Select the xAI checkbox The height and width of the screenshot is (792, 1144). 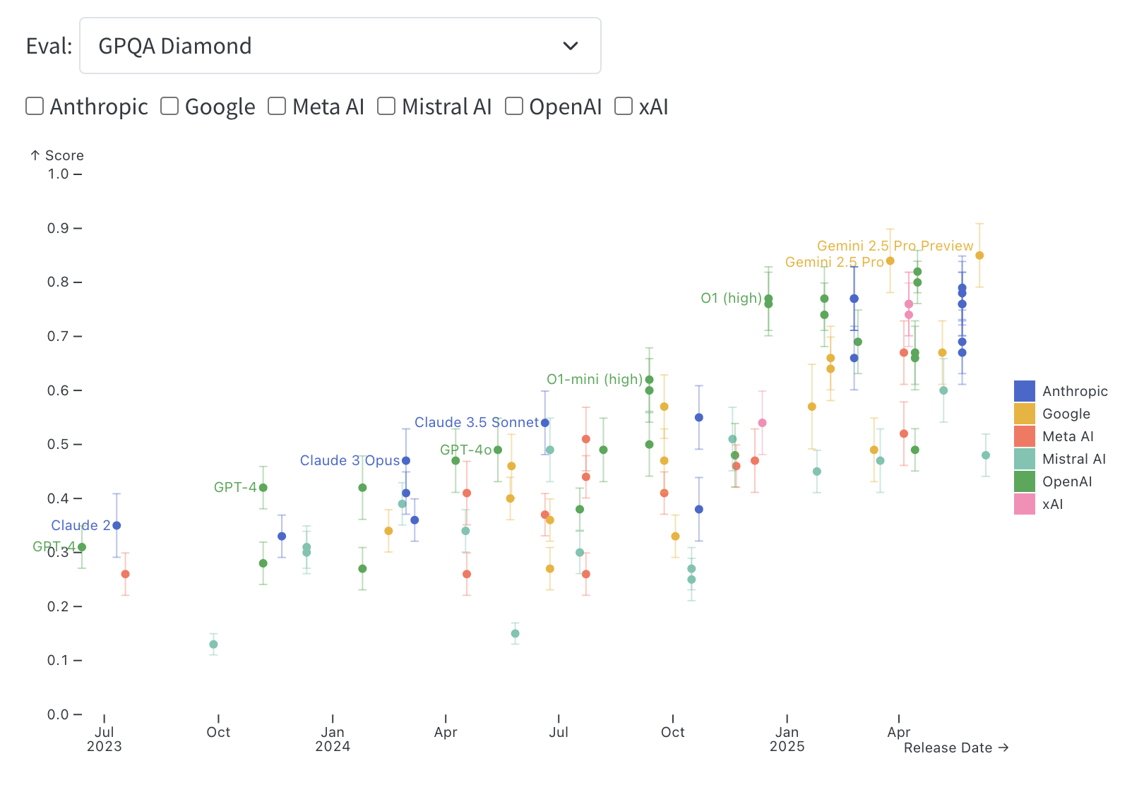click(x=624, y=106)
